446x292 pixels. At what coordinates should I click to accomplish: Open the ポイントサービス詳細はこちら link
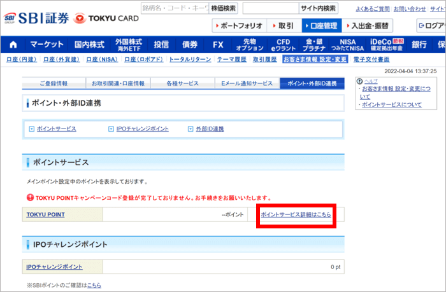pos(296,215)
